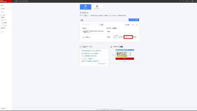197x111 pixels.
Task: Open the first settings-point help link
Action: click(91, 51)
